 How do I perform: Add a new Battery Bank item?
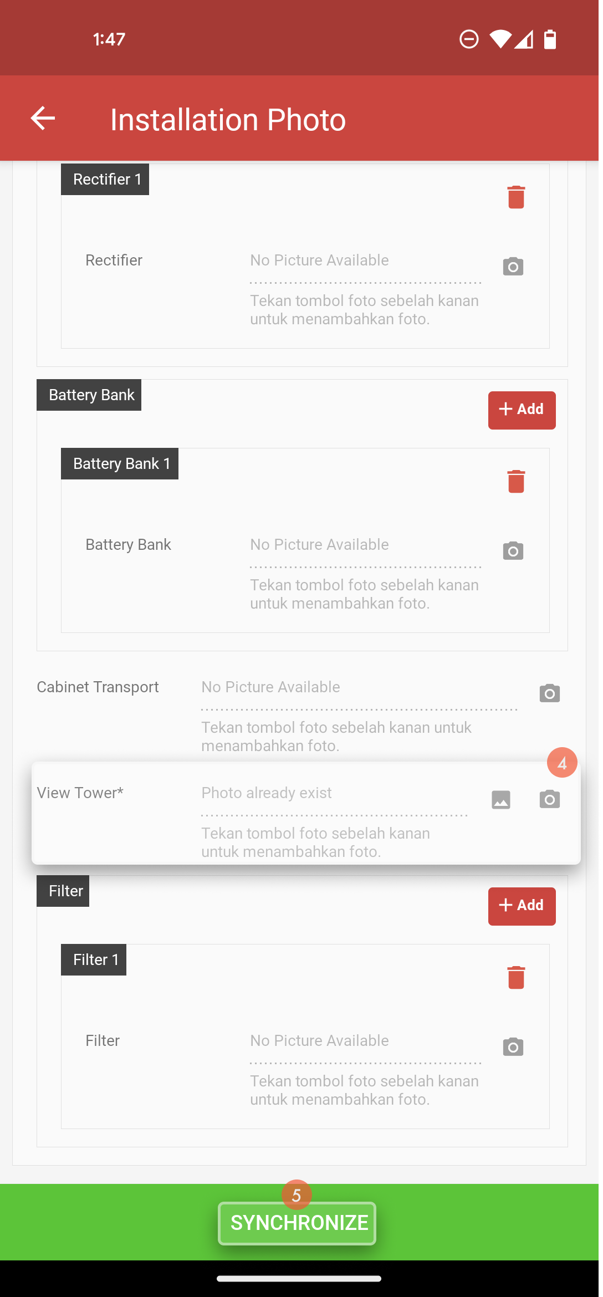(522, 410)
